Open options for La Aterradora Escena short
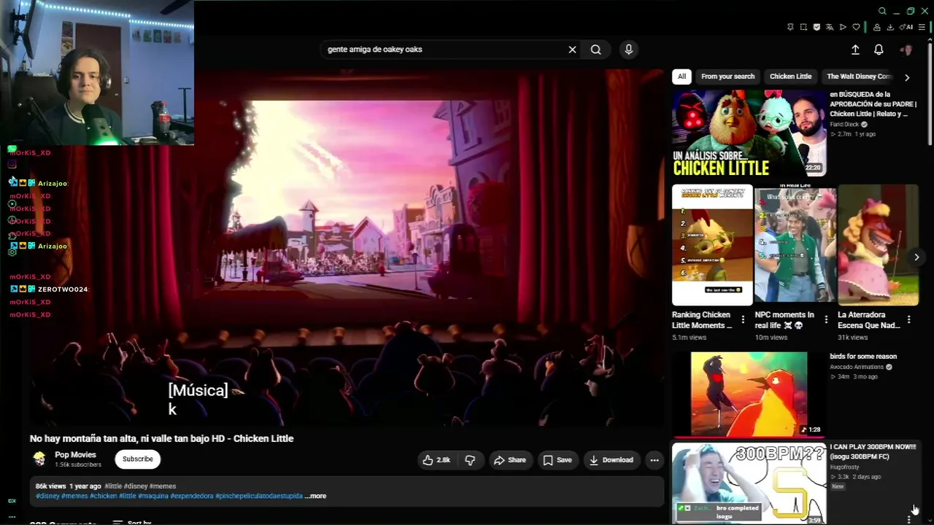This screenshot has height=525, width=934. pyautogui.click(x=908, y=319)
